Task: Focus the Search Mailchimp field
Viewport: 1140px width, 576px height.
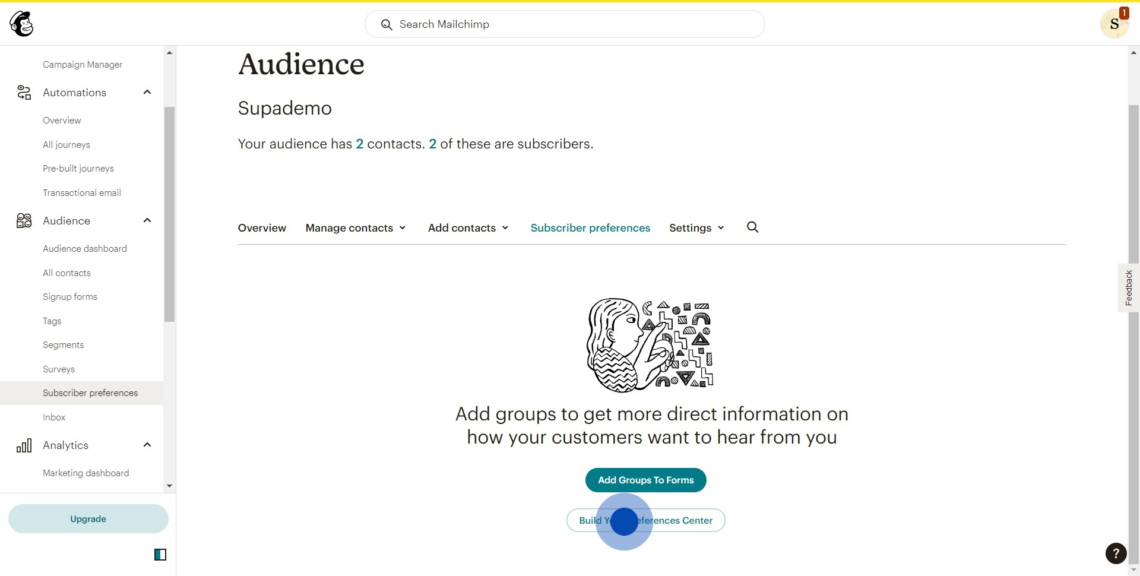Action: [x=564, y=24]
